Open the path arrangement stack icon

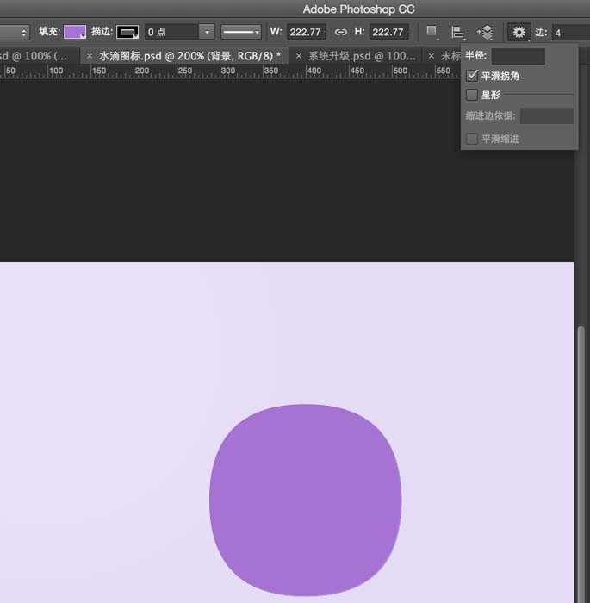(485, 32)
